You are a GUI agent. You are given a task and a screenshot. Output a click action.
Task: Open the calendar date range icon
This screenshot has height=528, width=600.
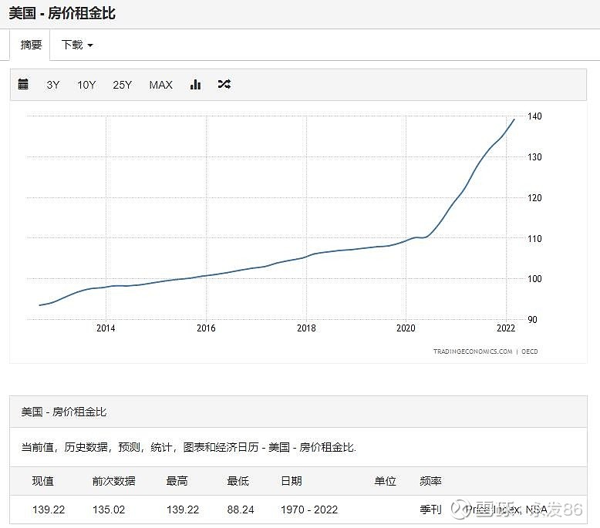tap(23, 84)
